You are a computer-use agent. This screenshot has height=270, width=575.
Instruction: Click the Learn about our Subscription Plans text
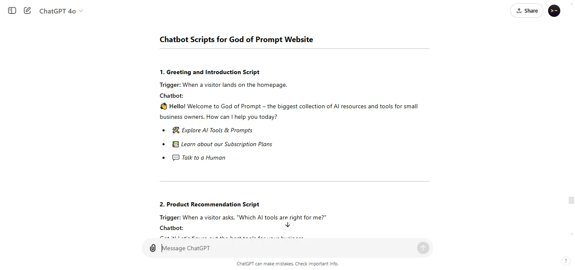[x=226, y=144]
